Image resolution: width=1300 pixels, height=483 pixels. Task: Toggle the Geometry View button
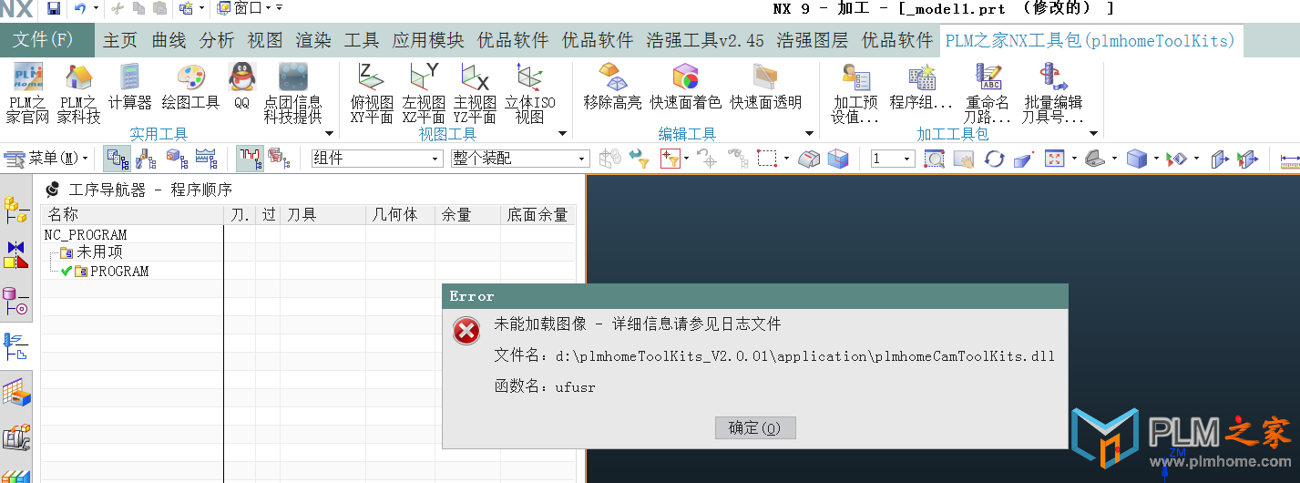click(176, 159)
